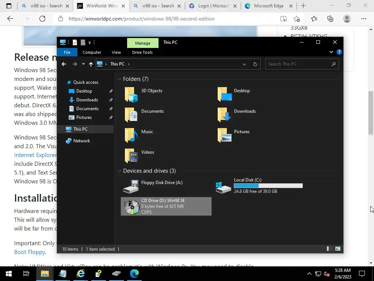
Task: Select Quick access in navigation pane
Action: (x=85, y=82)
